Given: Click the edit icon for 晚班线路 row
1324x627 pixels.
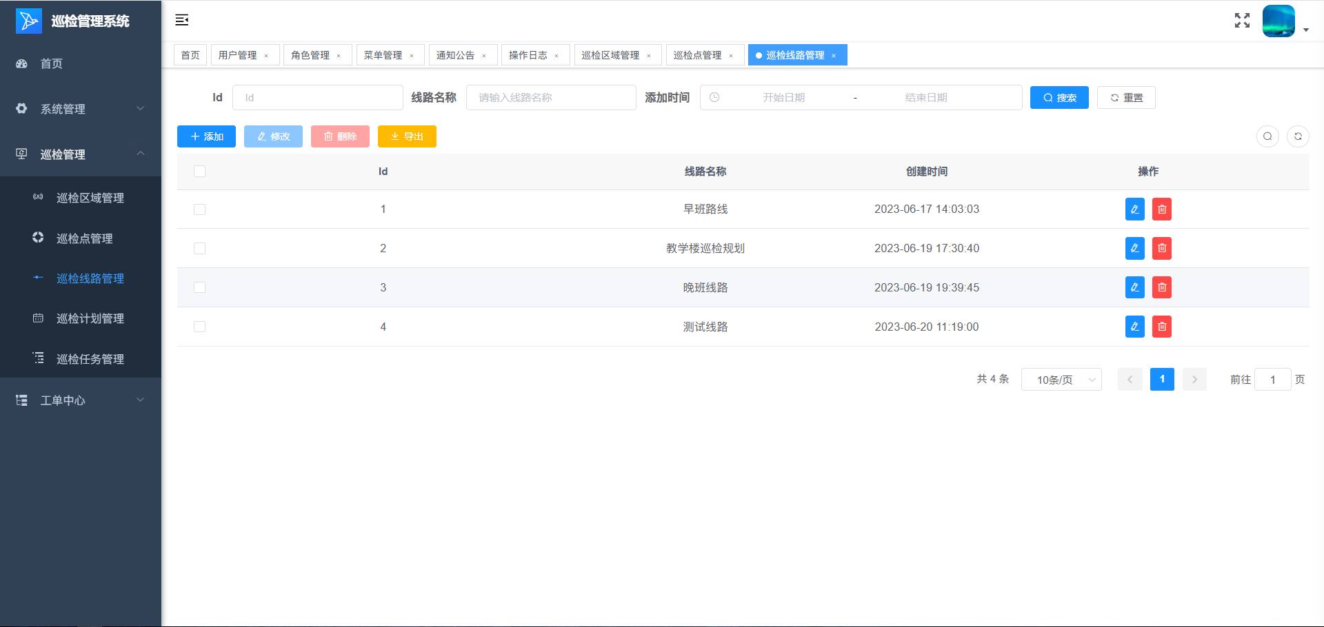Looking at the screenshot, I should point(1134,287).
